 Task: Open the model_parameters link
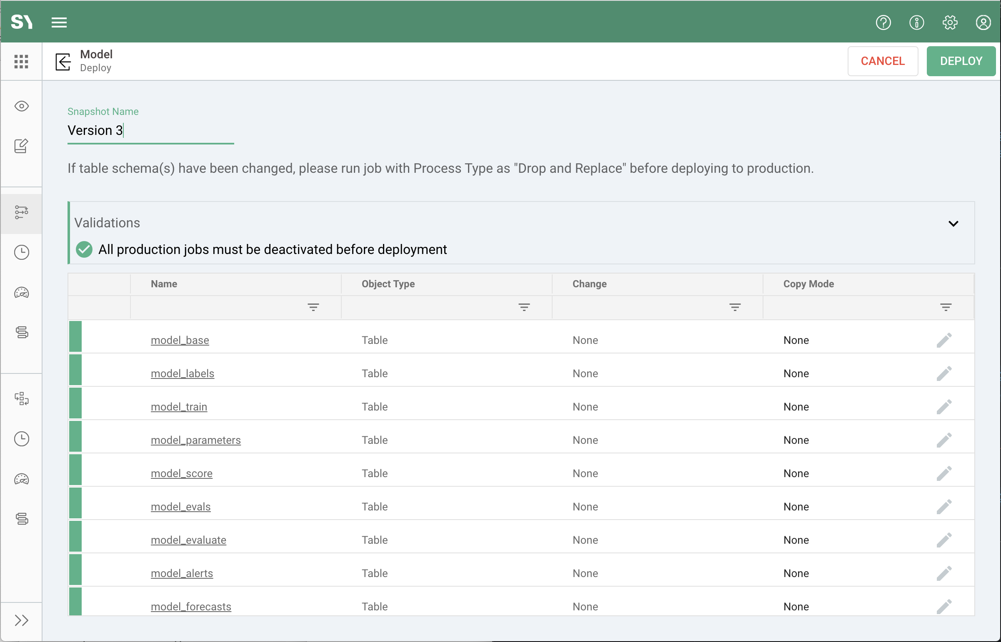pos(196,440)
